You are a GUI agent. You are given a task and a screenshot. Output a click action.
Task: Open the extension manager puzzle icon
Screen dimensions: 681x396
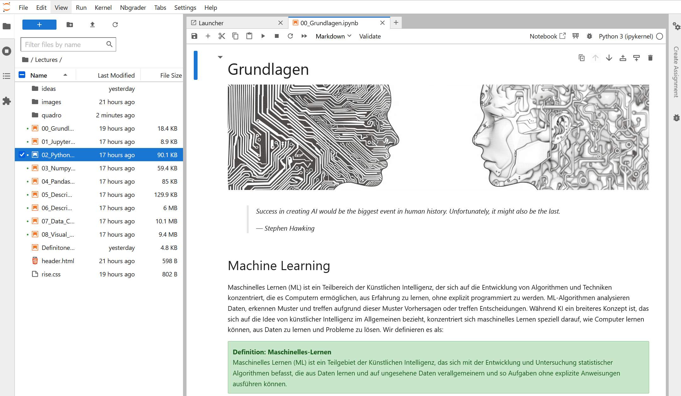(7, 101)
